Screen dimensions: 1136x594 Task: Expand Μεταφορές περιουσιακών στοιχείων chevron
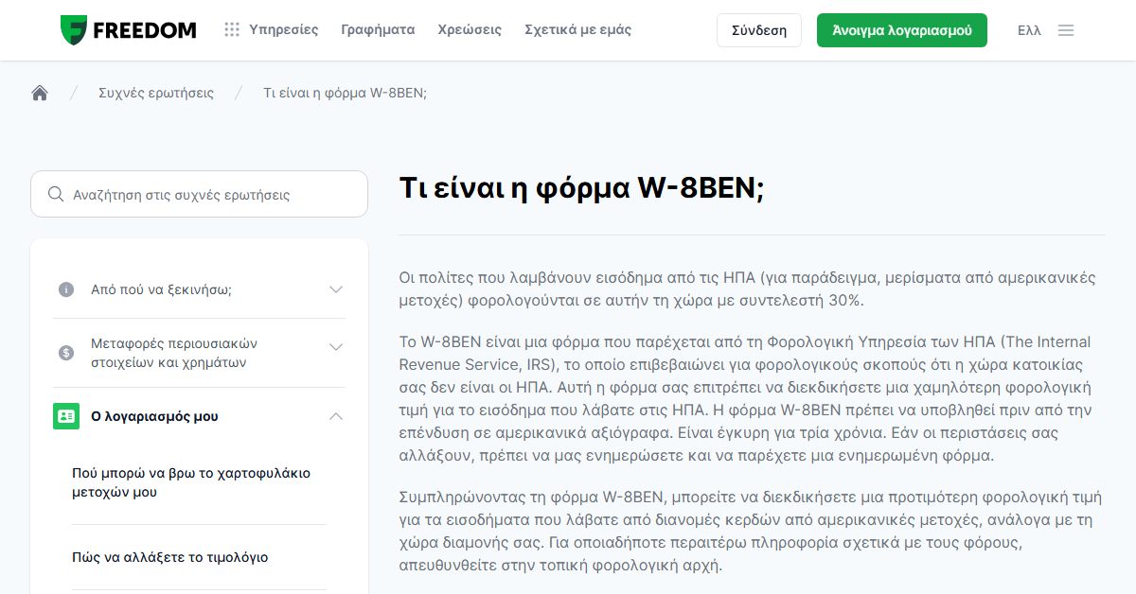336,347
